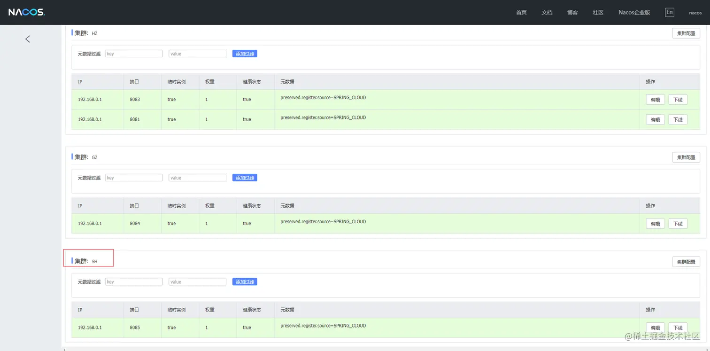Click 集群配置 for the HZ cluster
This screenshot has height=351, width=710.
[686, 33]
